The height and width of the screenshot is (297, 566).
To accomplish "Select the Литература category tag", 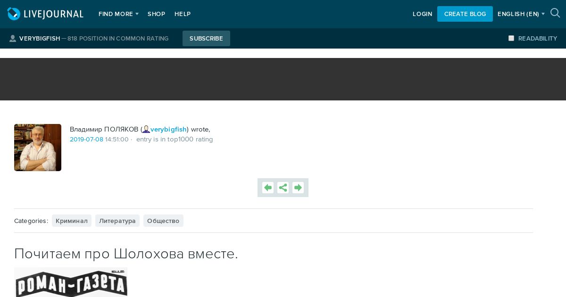I will (x=117, y=221).
